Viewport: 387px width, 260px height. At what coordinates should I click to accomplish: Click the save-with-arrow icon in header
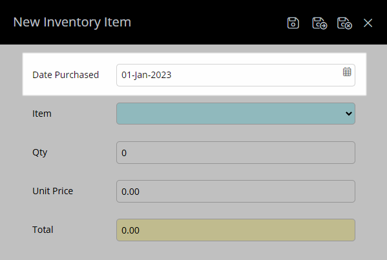coord(319,23)
